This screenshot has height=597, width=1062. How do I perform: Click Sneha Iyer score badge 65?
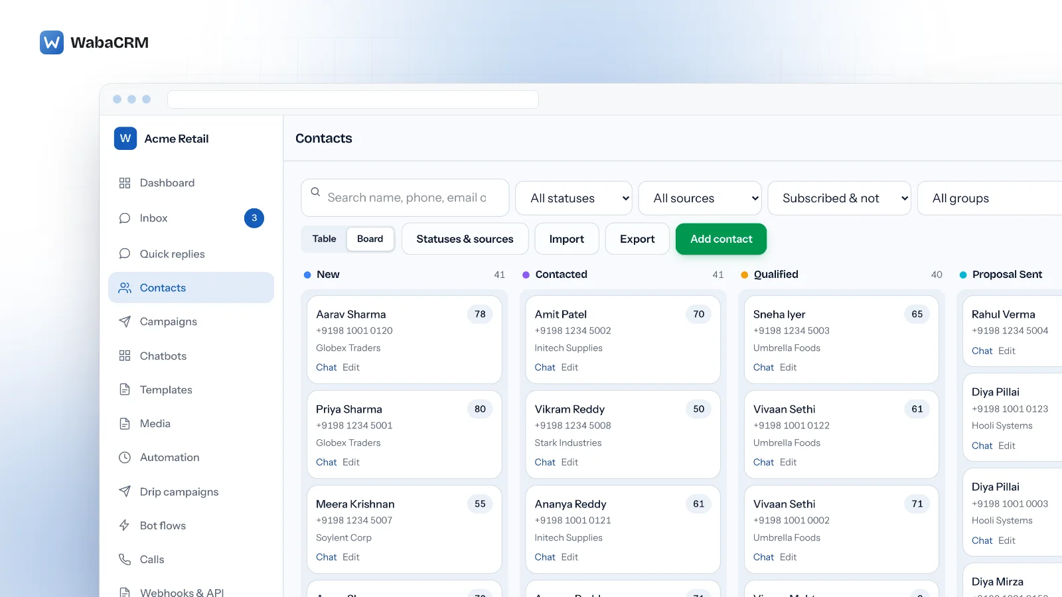click(917, 314)
